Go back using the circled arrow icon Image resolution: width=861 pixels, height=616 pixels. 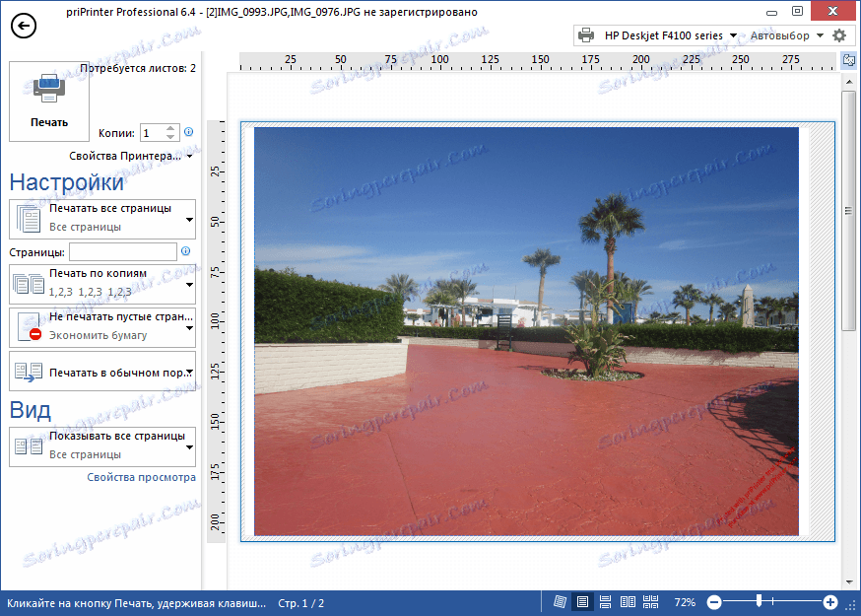coord(24,26)
